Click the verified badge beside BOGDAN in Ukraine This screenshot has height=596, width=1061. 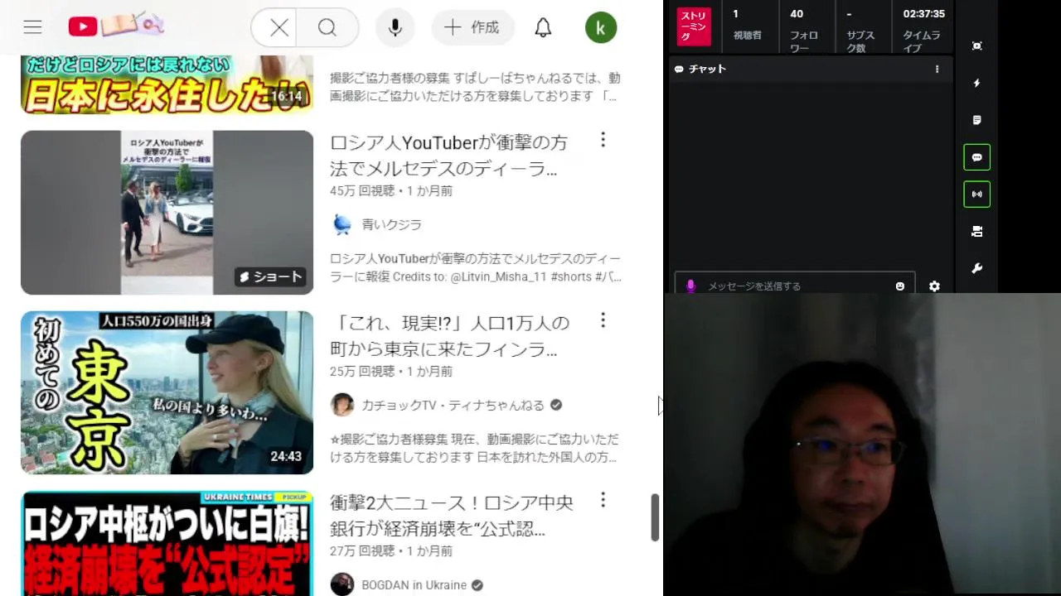pyautogui.click(x=477, y=585)
